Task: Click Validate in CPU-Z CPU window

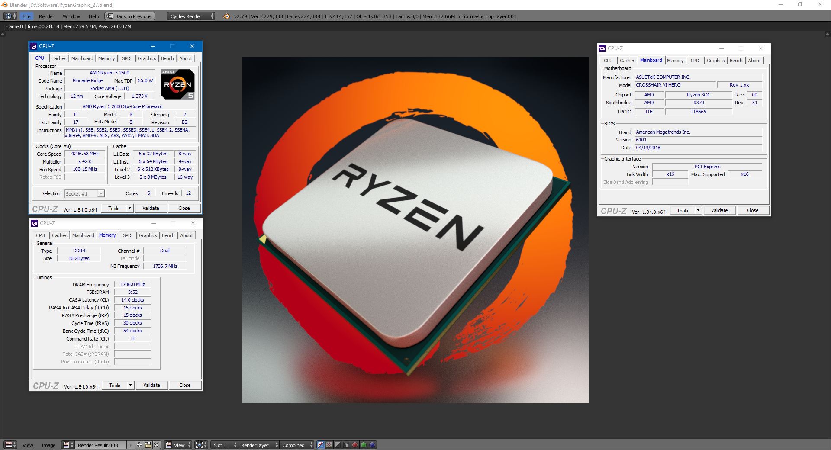Action: (151, 208)
